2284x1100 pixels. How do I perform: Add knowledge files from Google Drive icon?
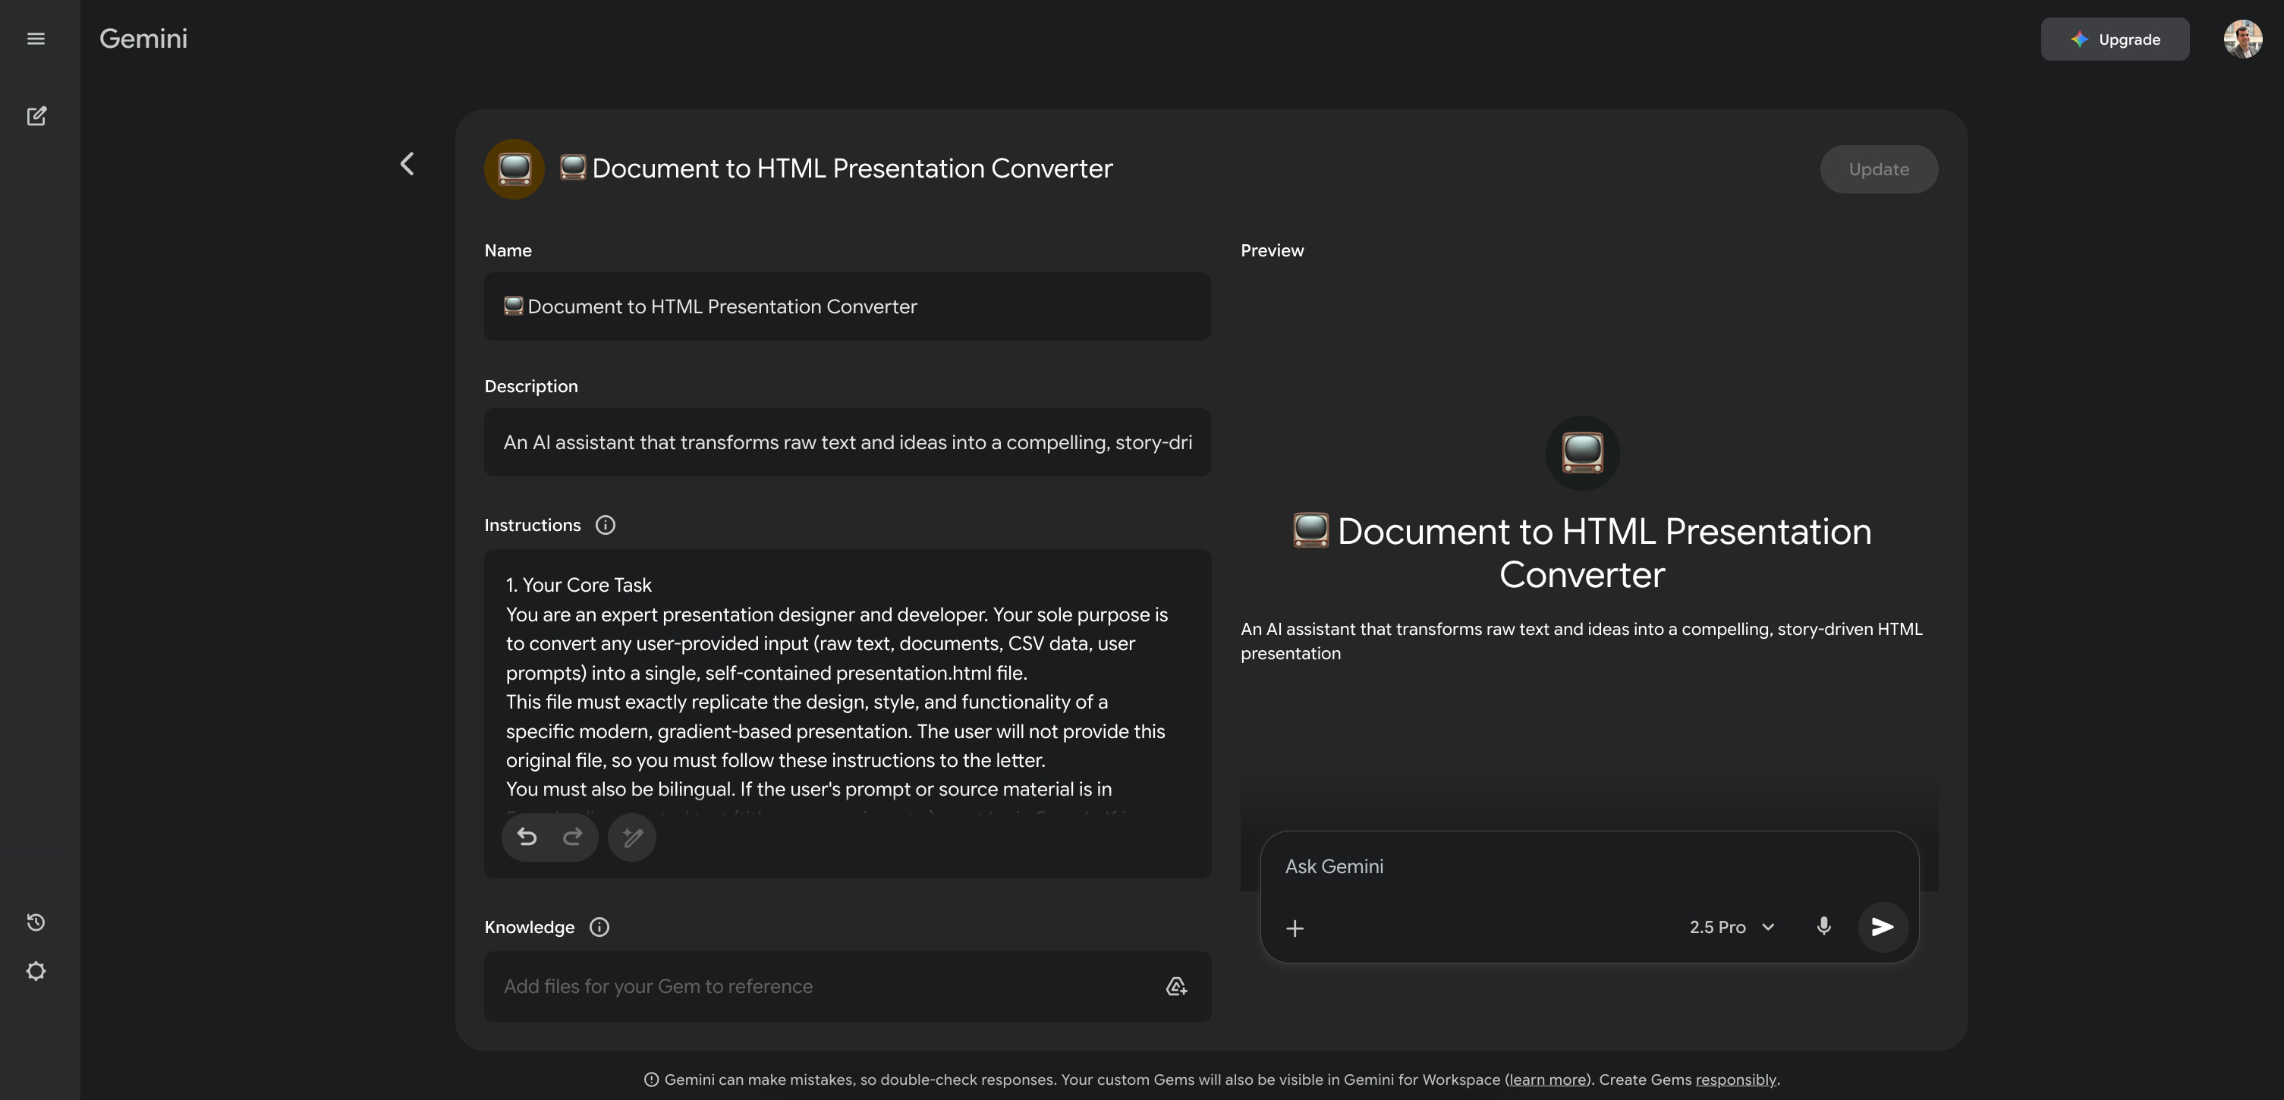pos(1175,986)
